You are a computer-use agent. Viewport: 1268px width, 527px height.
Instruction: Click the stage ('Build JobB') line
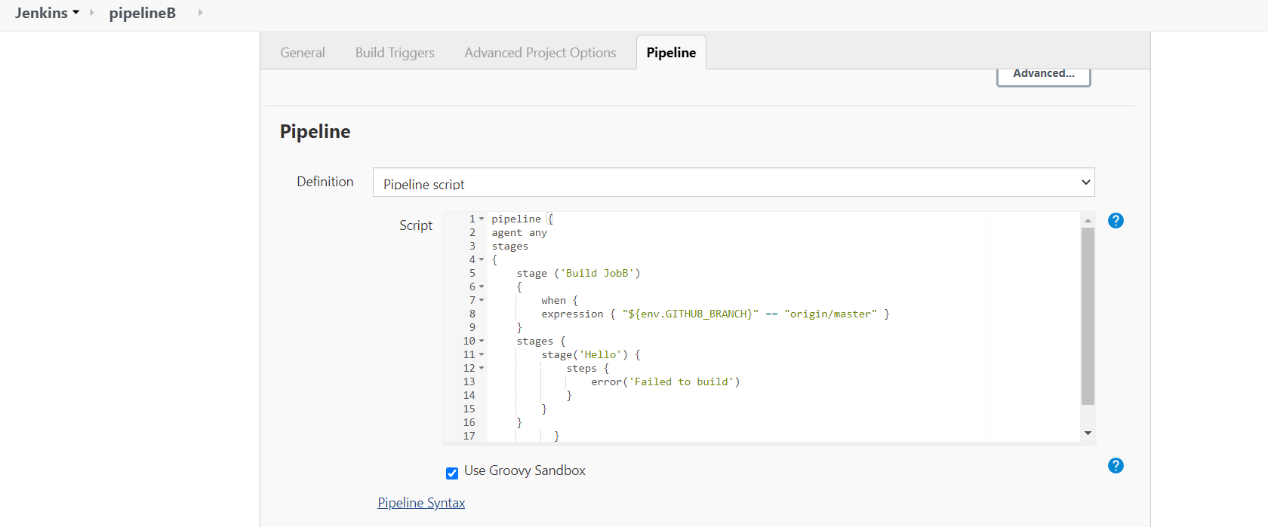coord(578,274)
